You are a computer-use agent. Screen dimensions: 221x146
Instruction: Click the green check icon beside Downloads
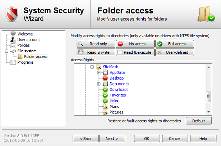tap(106, 90)
